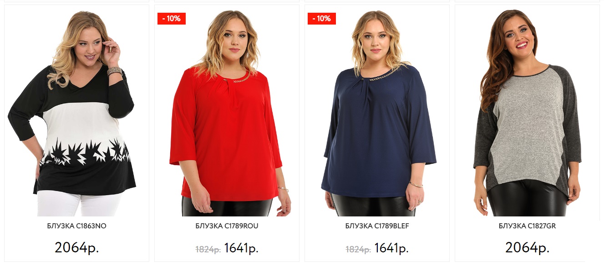Click the crossed-out 1824р. price under C1789BLEF
The height and width of the screenshot is (266, 604).
[358, 249]
